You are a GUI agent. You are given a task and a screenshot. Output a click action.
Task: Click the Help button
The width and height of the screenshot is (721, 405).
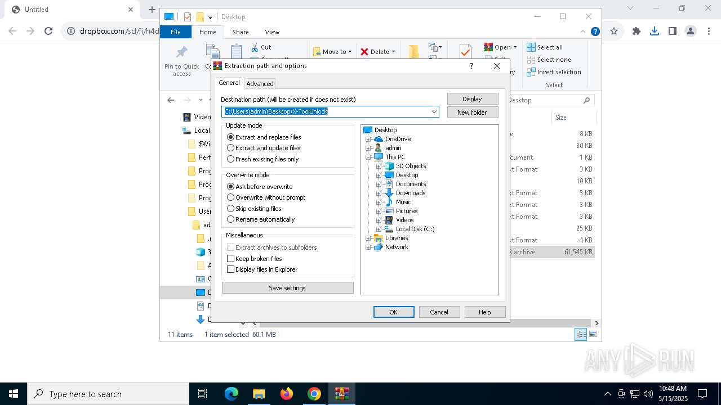[484, 312]
